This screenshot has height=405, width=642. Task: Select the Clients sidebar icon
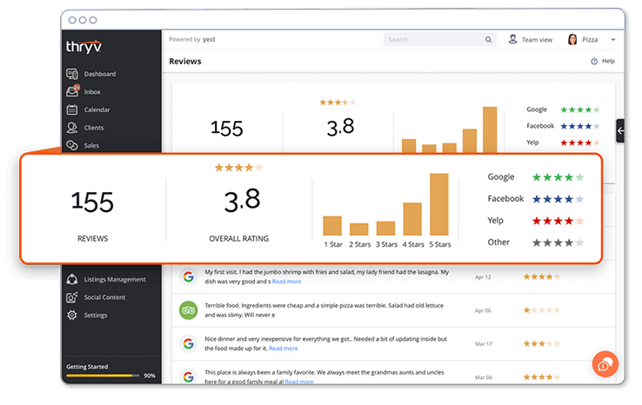point(73,128)
